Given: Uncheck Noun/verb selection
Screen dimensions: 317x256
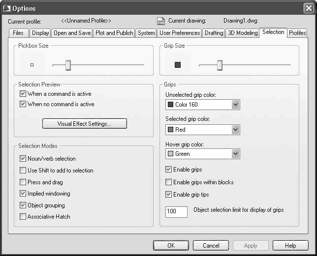Looking at the screenshot, I should coord(23,159).
